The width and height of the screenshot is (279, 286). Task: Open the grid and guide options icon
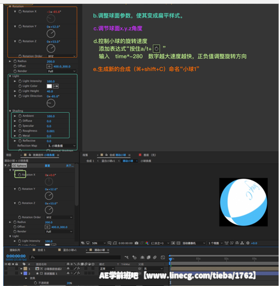[x=109, y=243]
